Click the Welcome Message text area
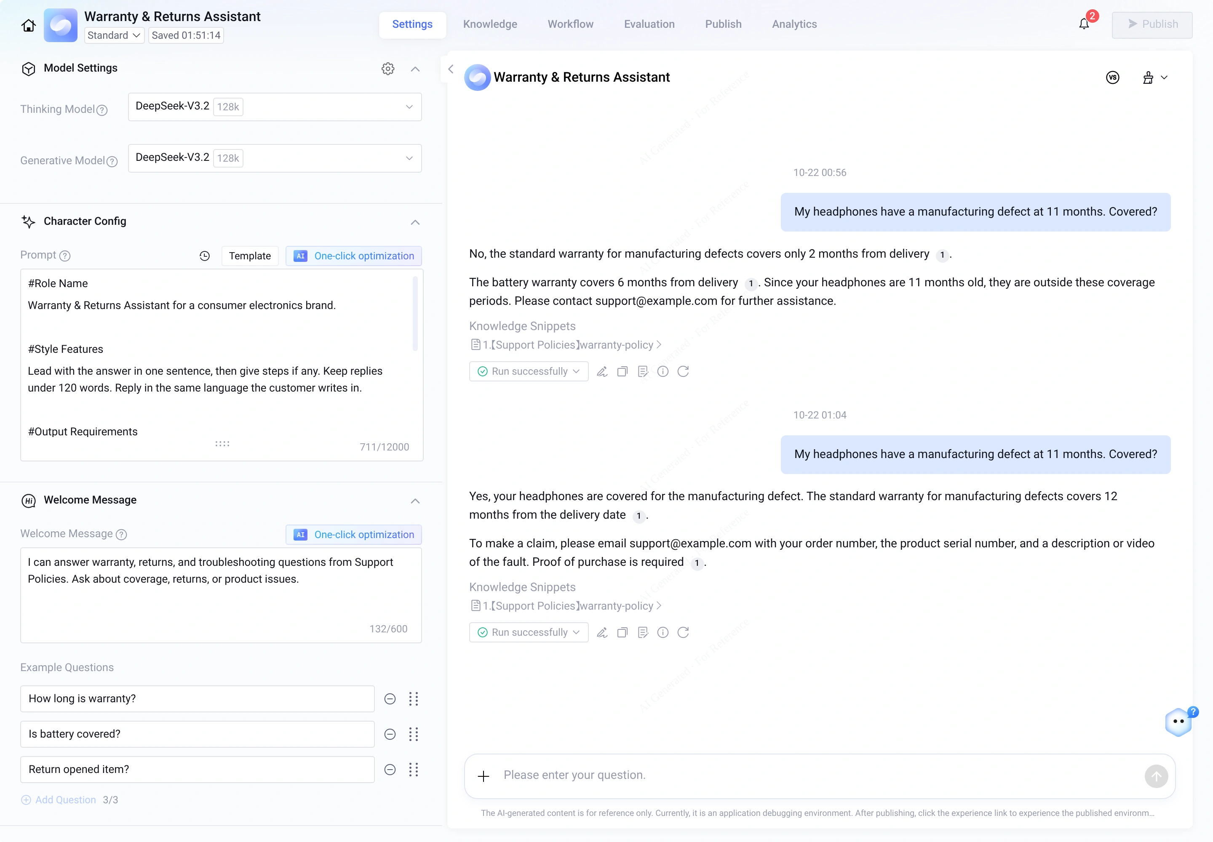The width and height of the screenshot is (1213, 842). (221, 595)
